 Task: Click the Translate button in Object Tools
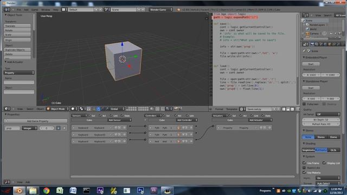[17, 26]
